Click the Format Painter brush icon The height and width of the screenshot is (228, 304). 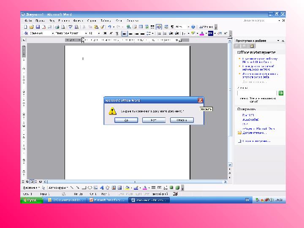click(102, 27)
